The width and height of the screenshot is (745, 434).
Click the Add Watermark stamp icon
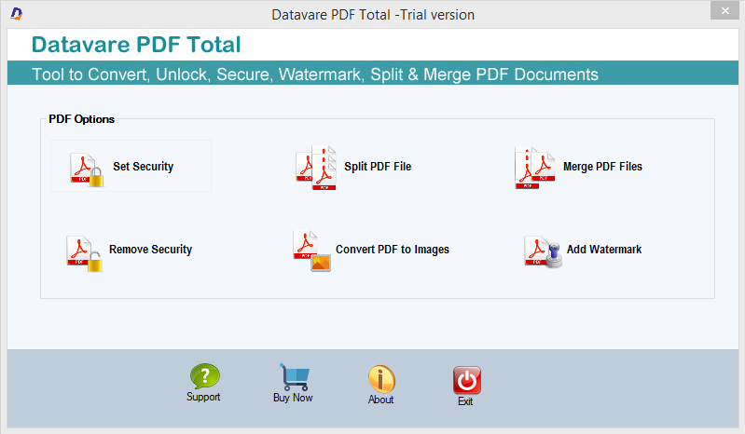(x=543, y=251)
